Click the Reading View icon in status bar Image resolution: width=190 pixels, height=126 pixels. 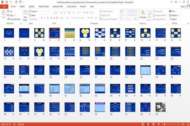(153, 124)
